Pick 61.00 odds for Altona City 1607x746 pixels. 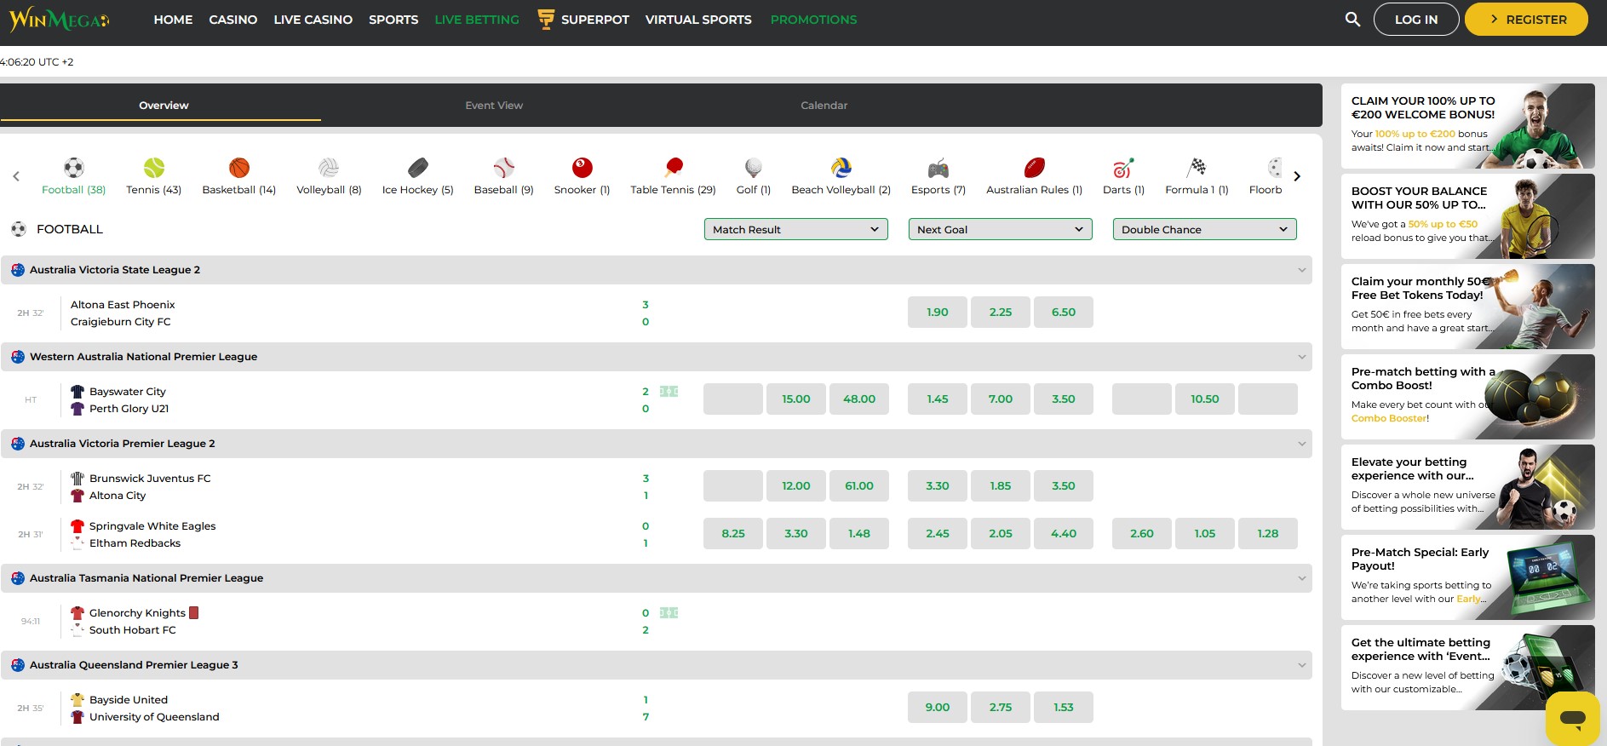[859, 486]
